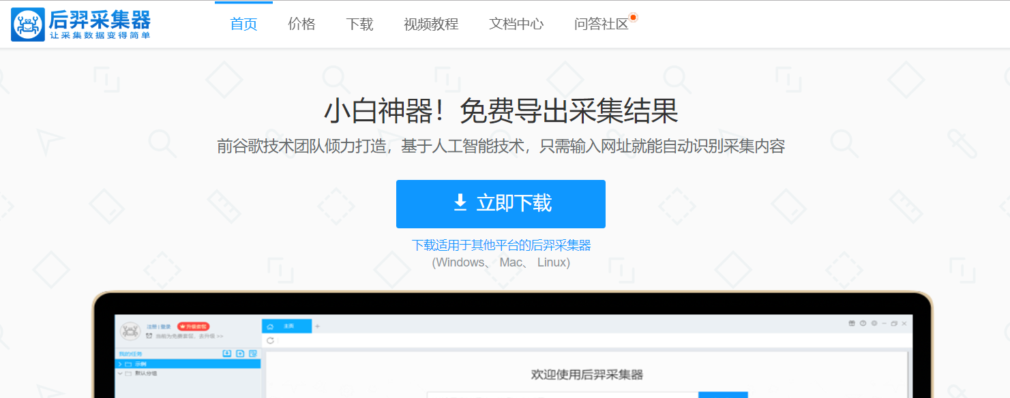Click 登录 in the app preview

(x=166, y=326)
